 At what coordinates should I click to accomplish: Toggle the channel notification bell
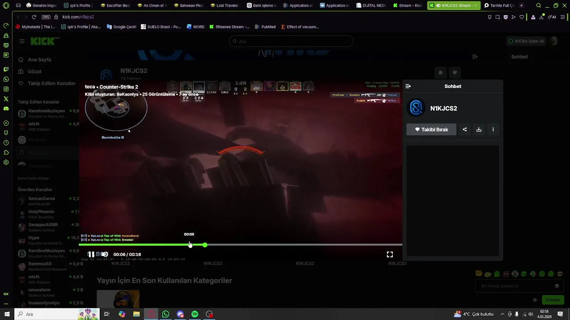click(440, 72)
